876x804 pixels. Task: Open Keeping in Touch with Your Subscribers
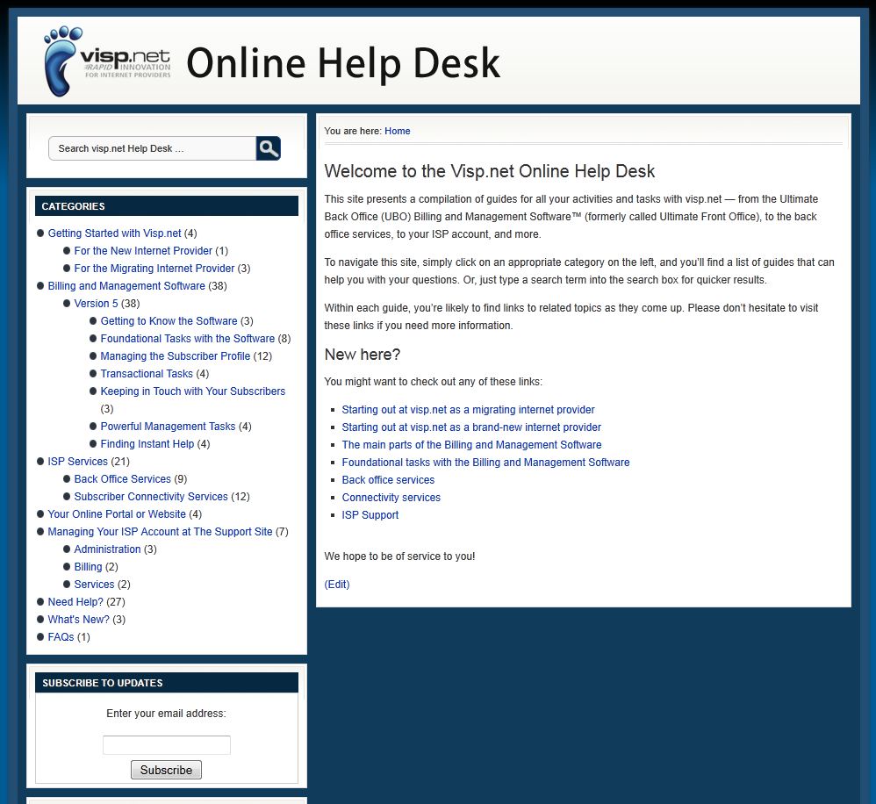click(193, 391)
